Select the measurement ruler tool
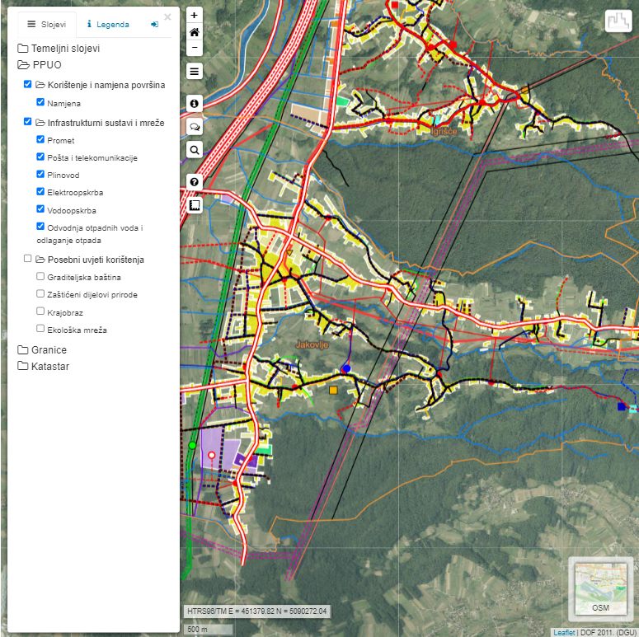Image resolution: width=639 pixels, height=637 pixels. tap(194, 204)
